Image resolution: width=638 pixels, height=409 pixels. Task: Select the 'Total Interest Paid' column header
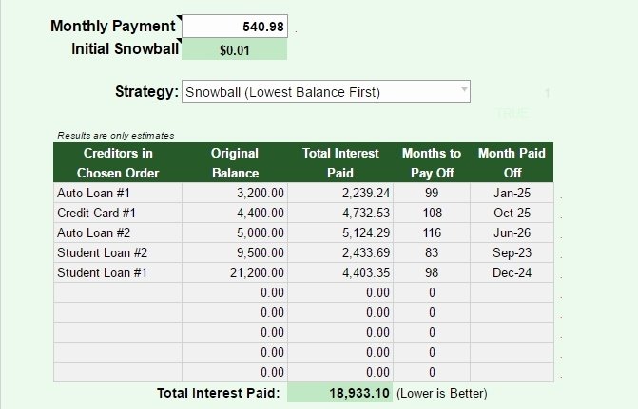[x=340, y=162]
